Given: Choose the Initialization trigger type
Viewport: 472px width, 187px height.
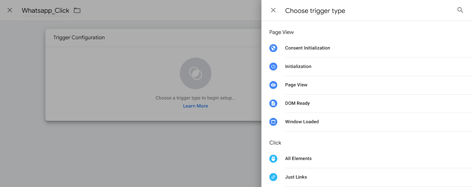Looking at the screenshot, I should (x=367, y=67).
